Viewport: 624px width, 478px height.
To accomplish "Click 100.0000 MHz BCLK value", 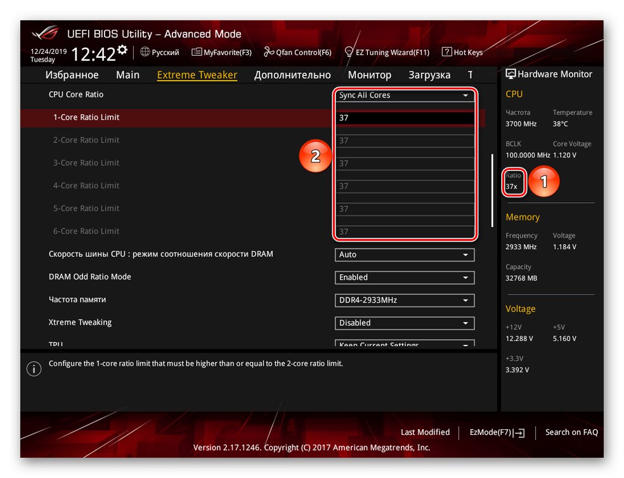I will [x=528, y=155].
